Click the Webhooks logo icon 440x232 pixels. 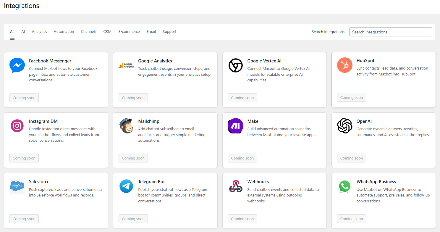[236, 186]
